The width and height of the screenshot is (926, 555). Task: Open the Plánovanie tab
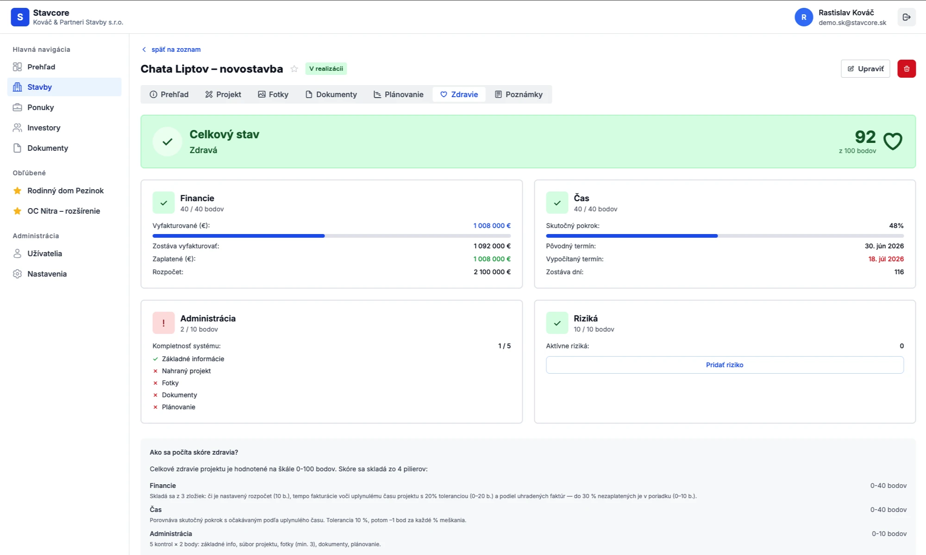point(398,94)
